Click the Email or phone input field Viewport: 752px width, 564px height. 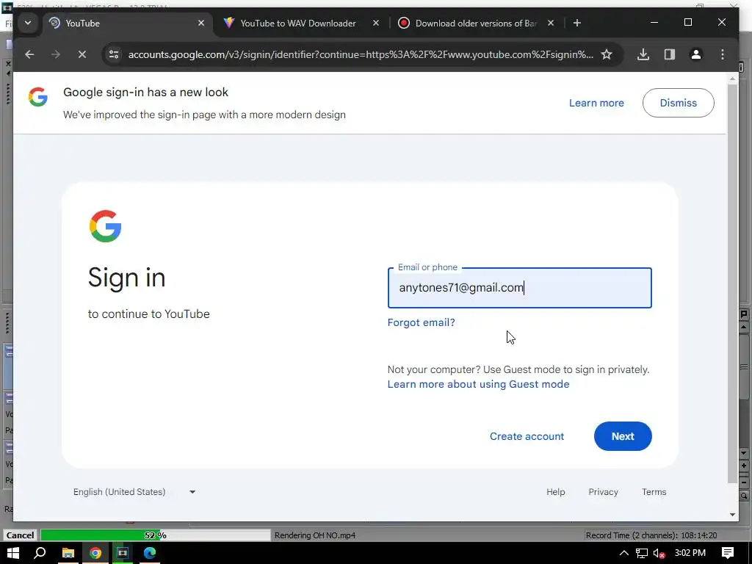(x=519, y=288)
